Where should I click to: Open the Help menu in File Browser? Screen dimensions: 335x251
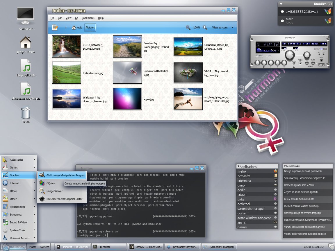101,18
